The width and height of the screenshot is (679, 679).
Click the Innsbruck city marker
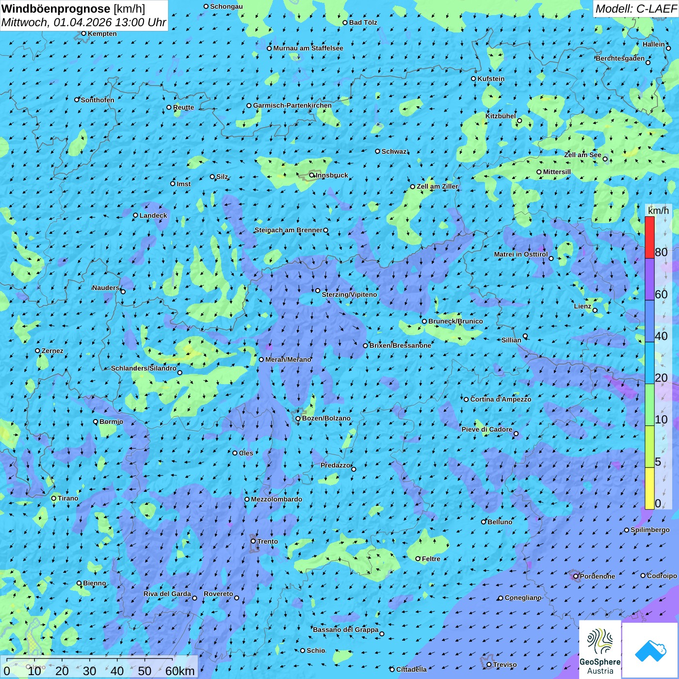pyautogui.click(x=312, y=175)
